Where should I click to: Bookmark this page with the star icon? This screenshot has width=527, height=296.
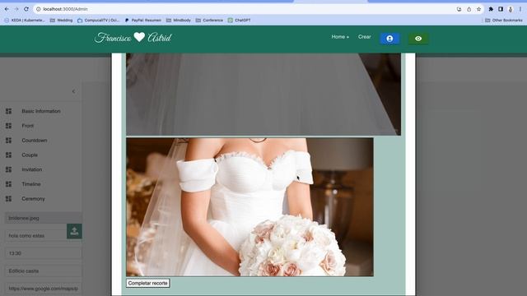478,9
